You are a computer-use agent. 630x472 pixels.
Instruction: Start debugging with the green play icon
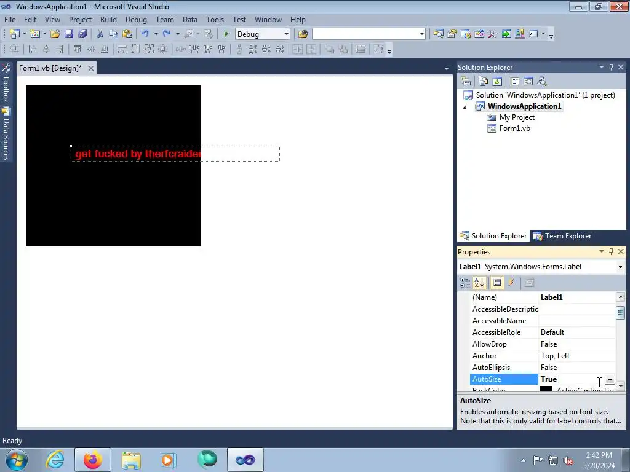pyautogui.click(x=226, y=34)
